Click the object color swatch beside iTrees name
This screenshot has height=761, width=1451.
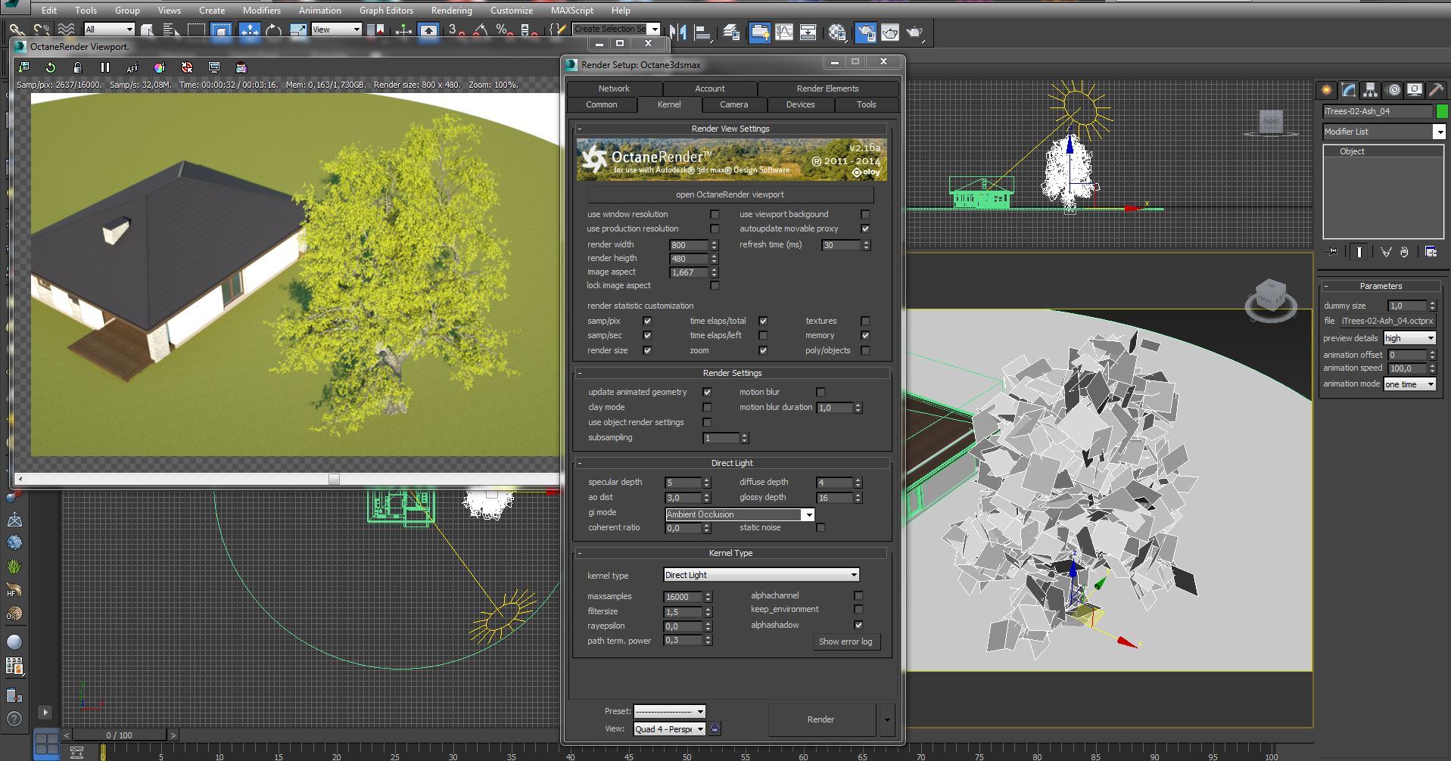click(1442, 111)
